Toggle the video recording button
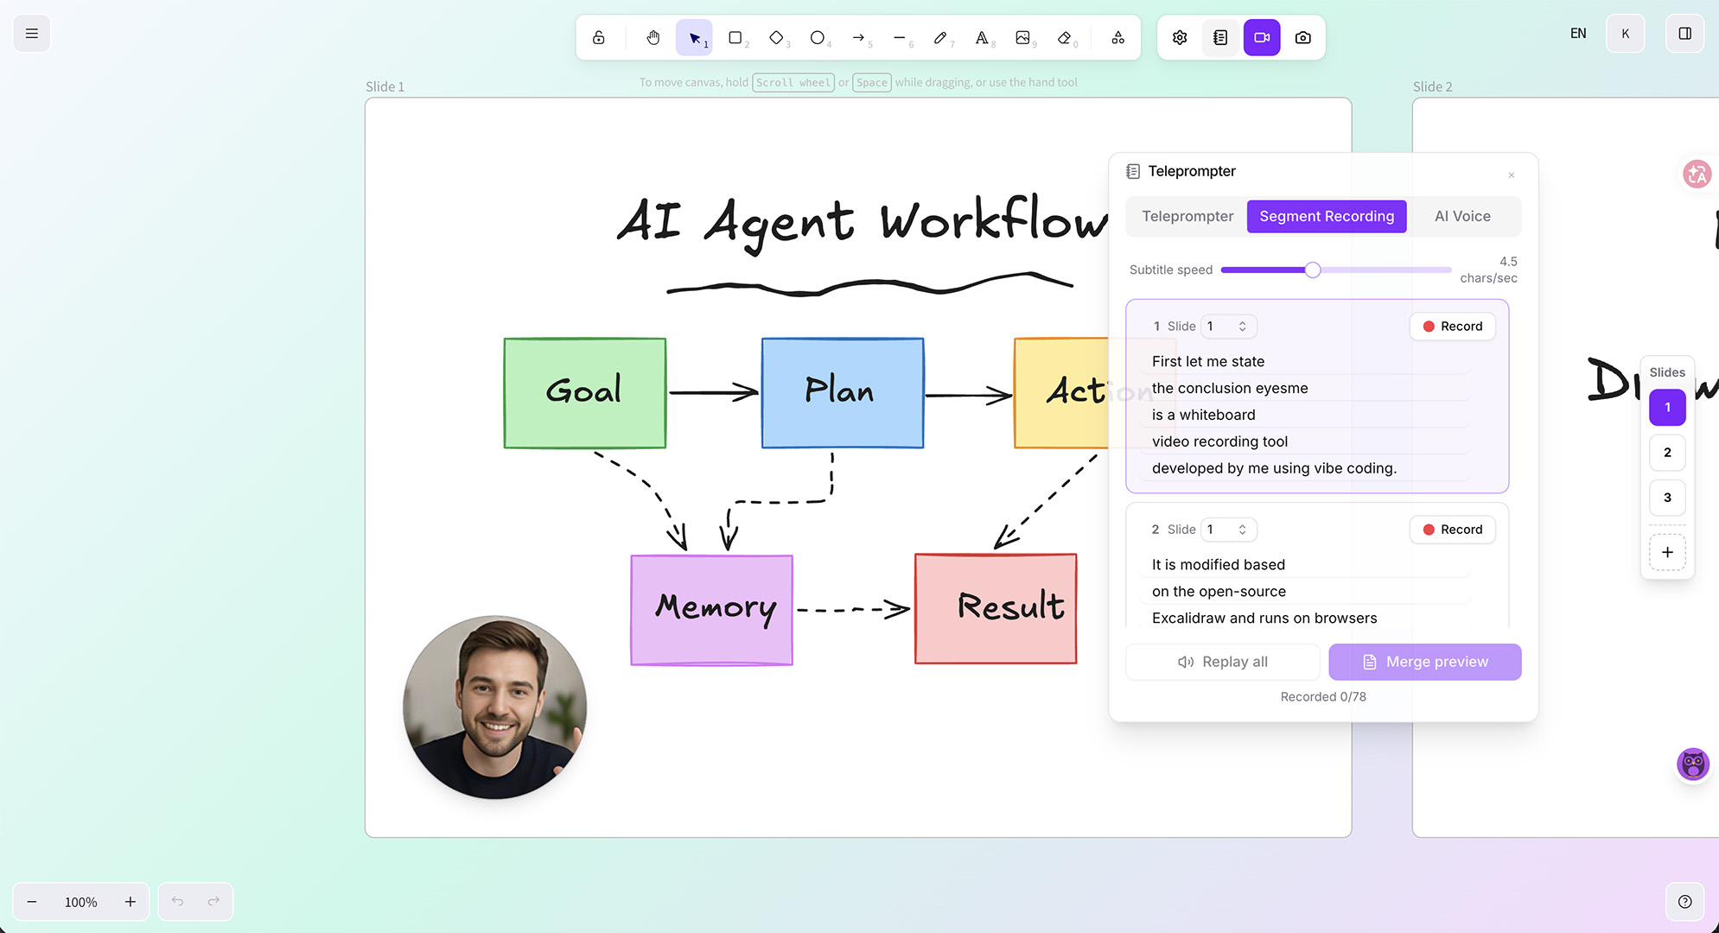 point(1262,37)
